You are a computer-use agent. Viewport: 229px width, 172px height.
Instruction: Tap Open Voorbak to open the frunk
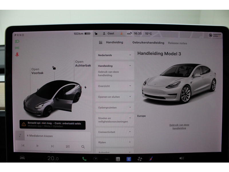37,71
